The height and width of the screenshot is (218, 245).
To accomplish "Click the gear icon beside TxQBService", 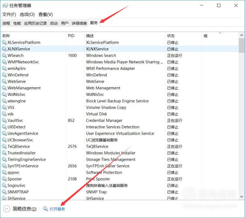I will [4, 146].
